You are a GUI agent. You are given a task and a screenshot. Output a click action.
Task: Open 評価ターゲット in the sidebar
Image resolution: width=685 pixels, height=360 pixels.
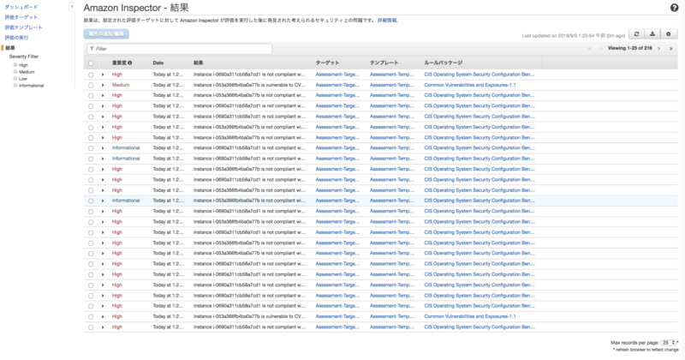tap(21, 17)
